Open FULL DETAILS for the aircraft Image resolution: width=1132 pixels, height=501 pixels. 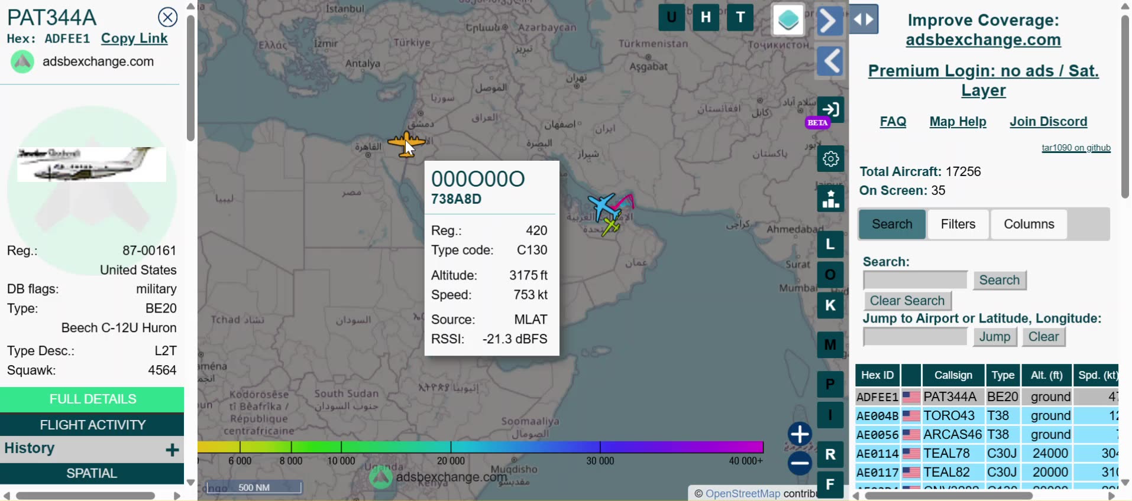(x=92, y=399)
